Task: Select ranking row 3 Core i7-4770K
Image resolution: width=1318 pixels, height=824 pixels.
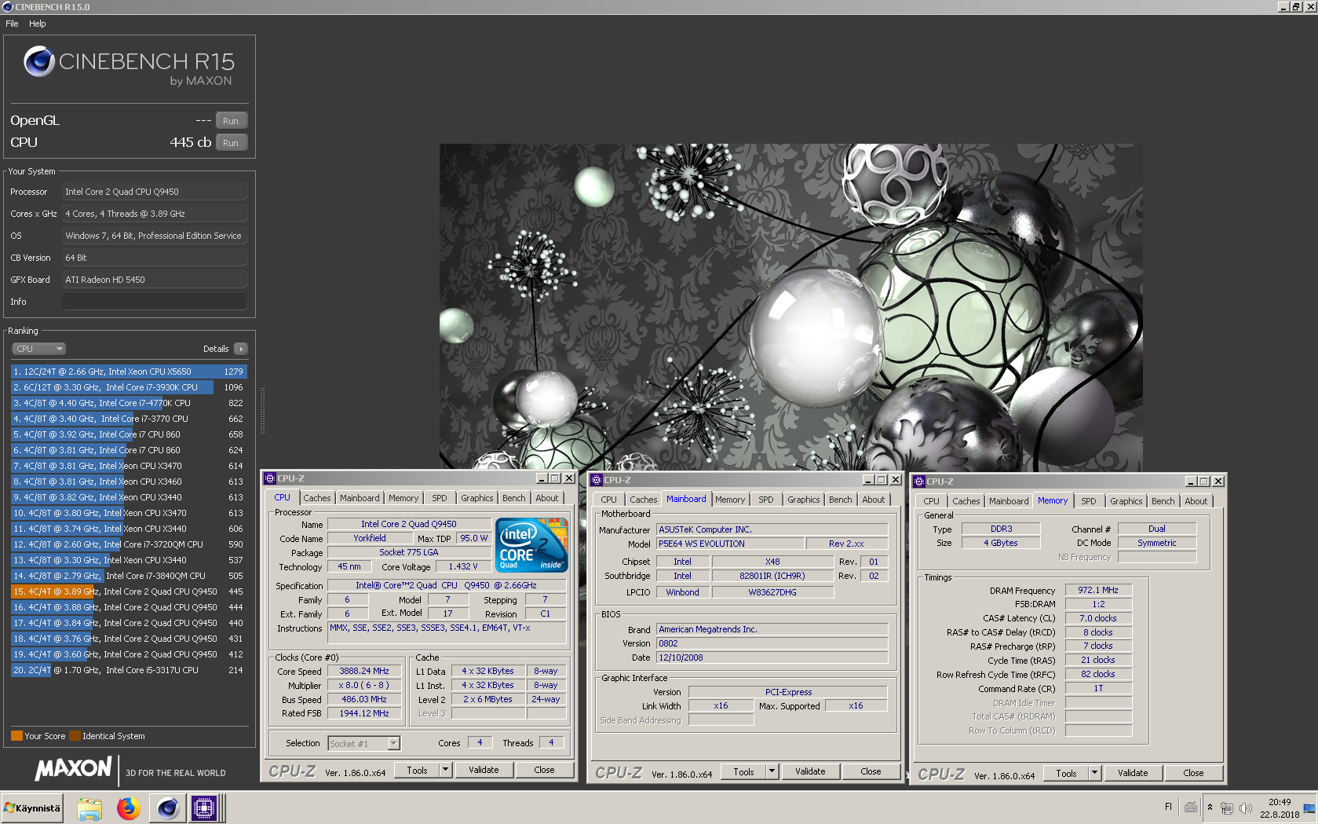Action: (x=129, y=403)
